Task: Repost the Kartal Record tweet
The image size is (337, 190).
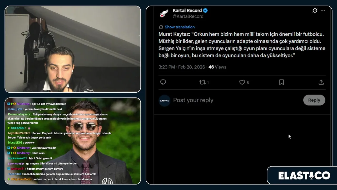Action: click(202, 82)
